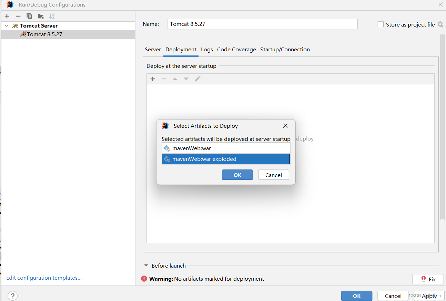Click the IntelliJ icon in the artifacts dialog
446x301 pixels.
(x=165, y=126)
